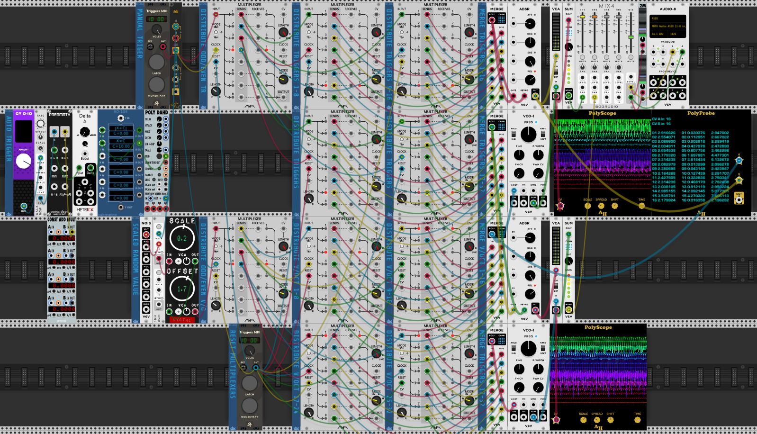Click the CH1 fader handle on MIX4
The height and width of the screenshot is (434, 757).
tap(582, 17)
